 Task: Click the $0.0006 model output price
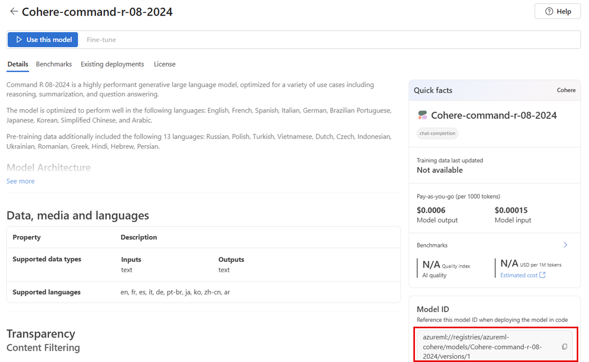pyautogui.click(x=431, y=210)
